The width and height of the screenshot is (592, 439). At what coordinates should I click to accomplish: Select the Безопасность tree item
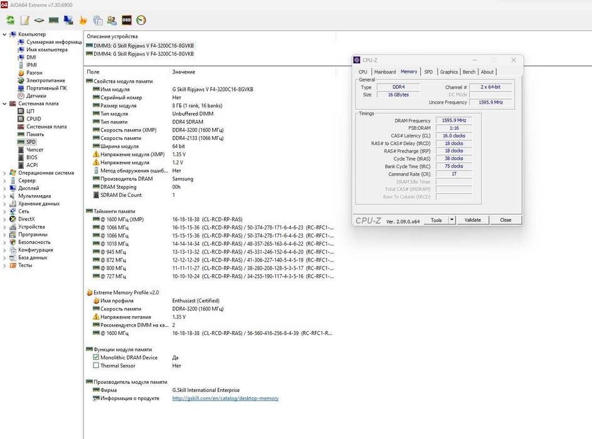point(34,242)
